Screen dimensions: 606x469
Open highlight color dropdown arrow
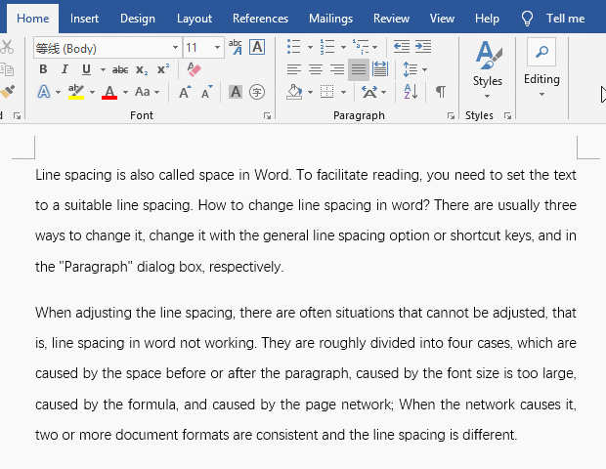coord(92,92)
